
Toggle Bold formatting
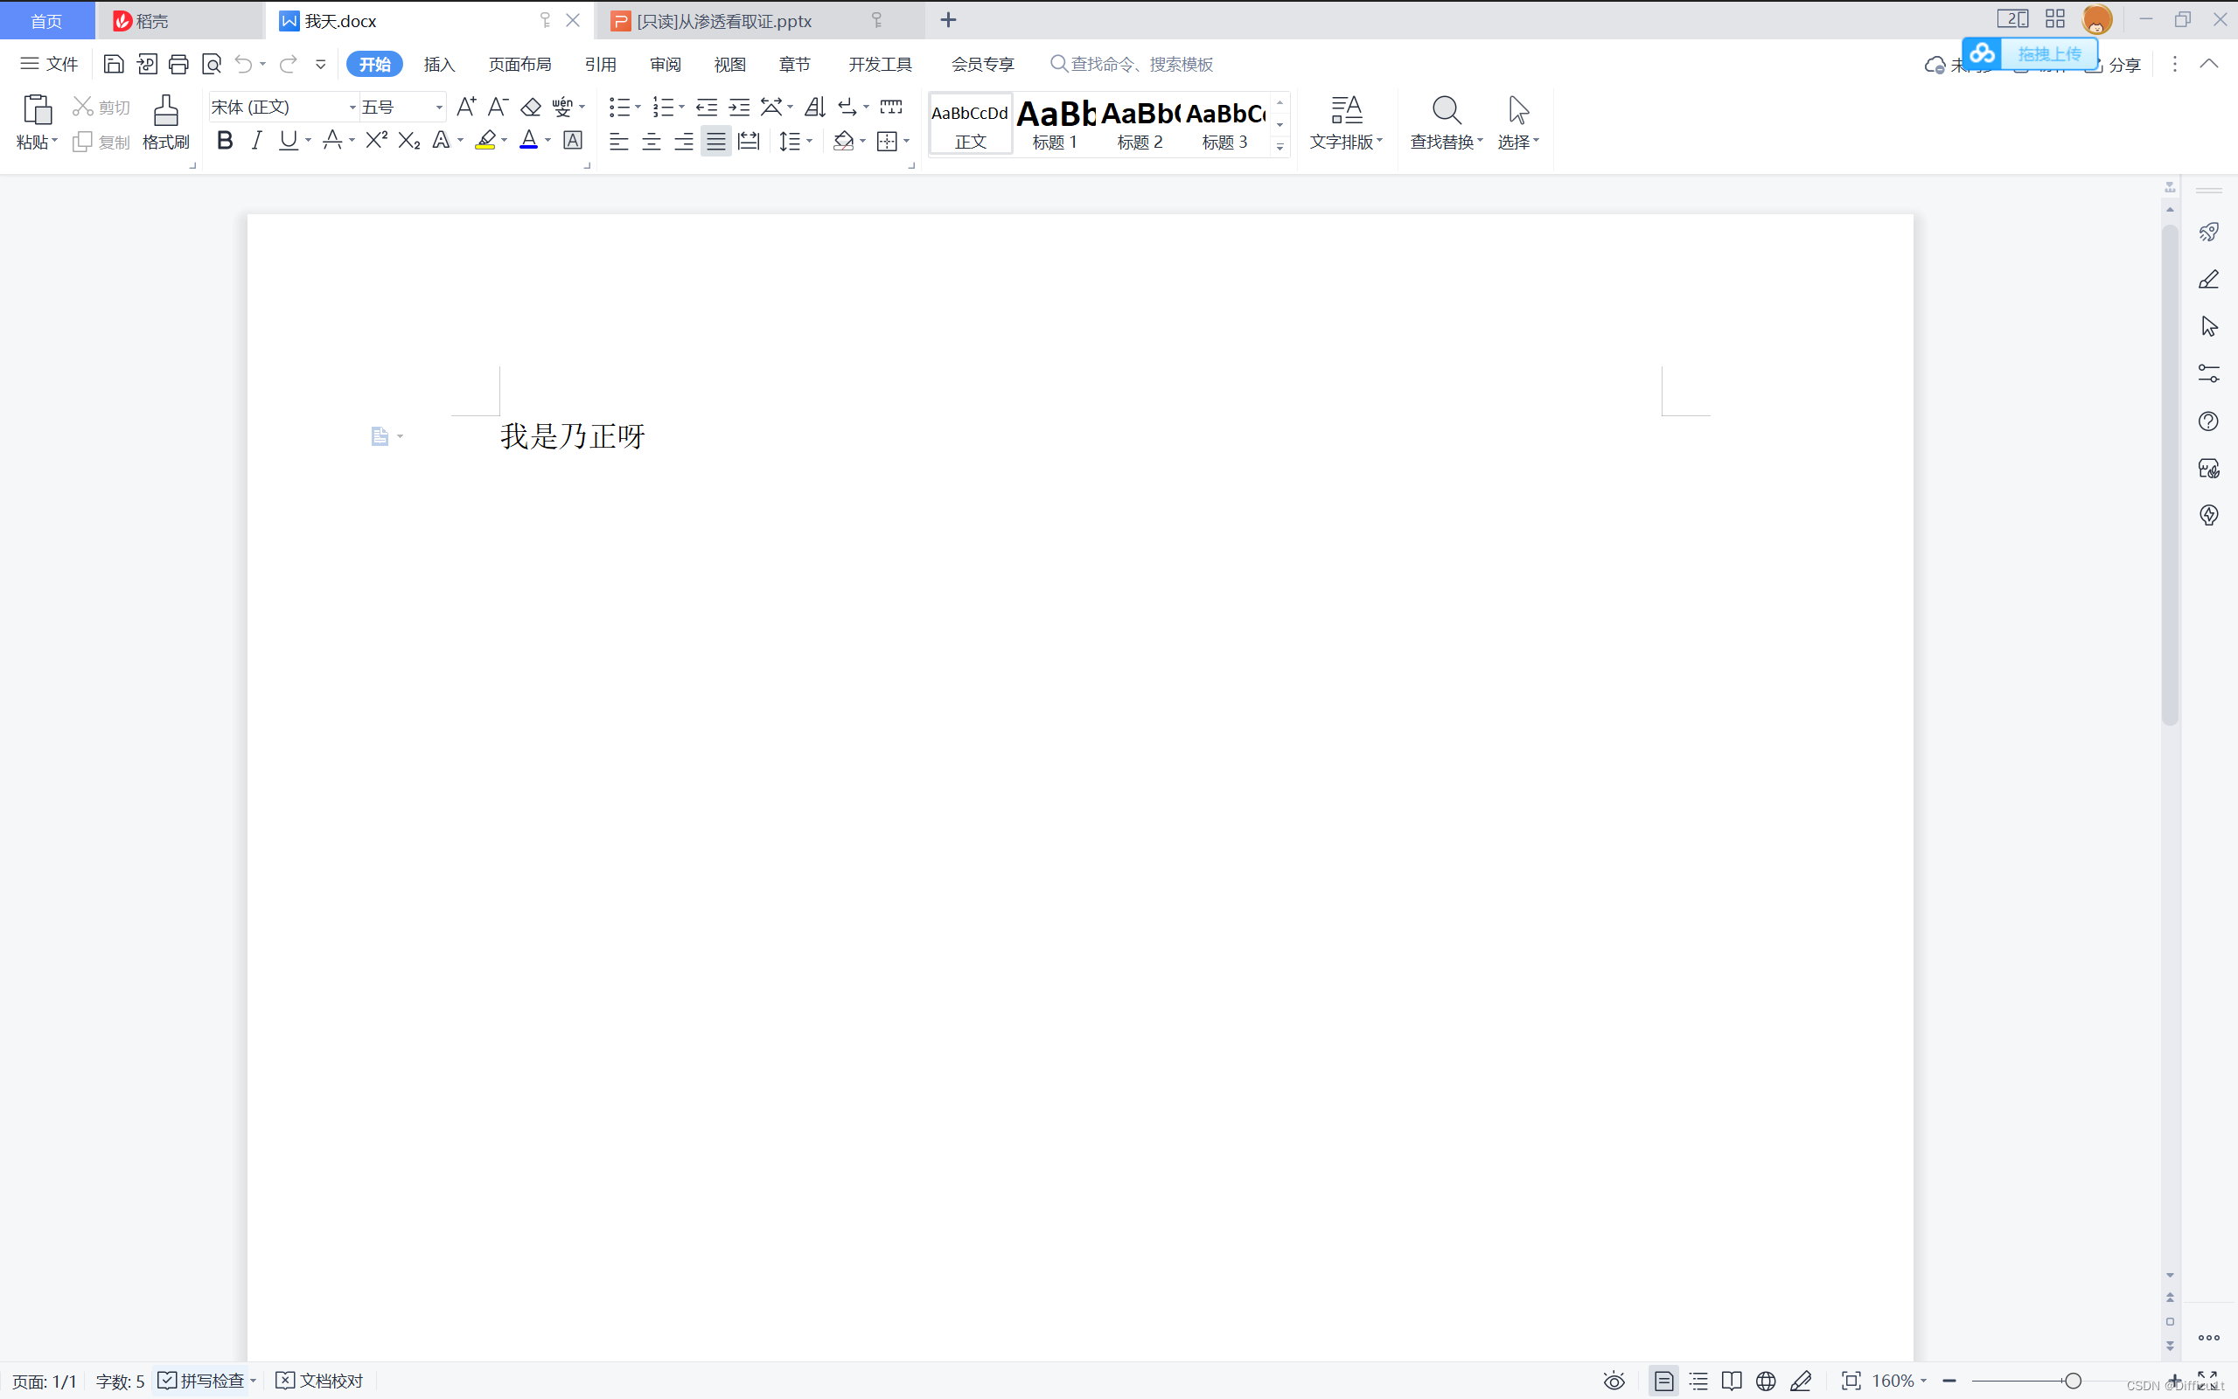(x=225, y=140)
